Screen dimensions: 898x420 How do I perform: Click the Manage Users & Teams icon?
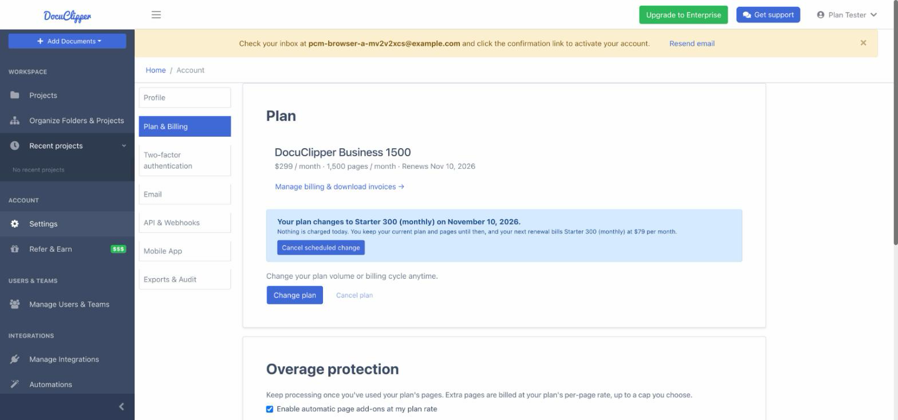tap(15, 304)
